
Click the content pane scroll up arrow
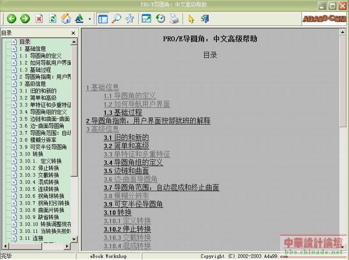tap(342, 32)
